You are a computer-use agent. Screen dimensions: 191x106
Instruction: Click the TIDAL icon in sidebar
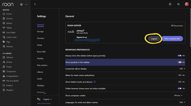tap(4, 28)
